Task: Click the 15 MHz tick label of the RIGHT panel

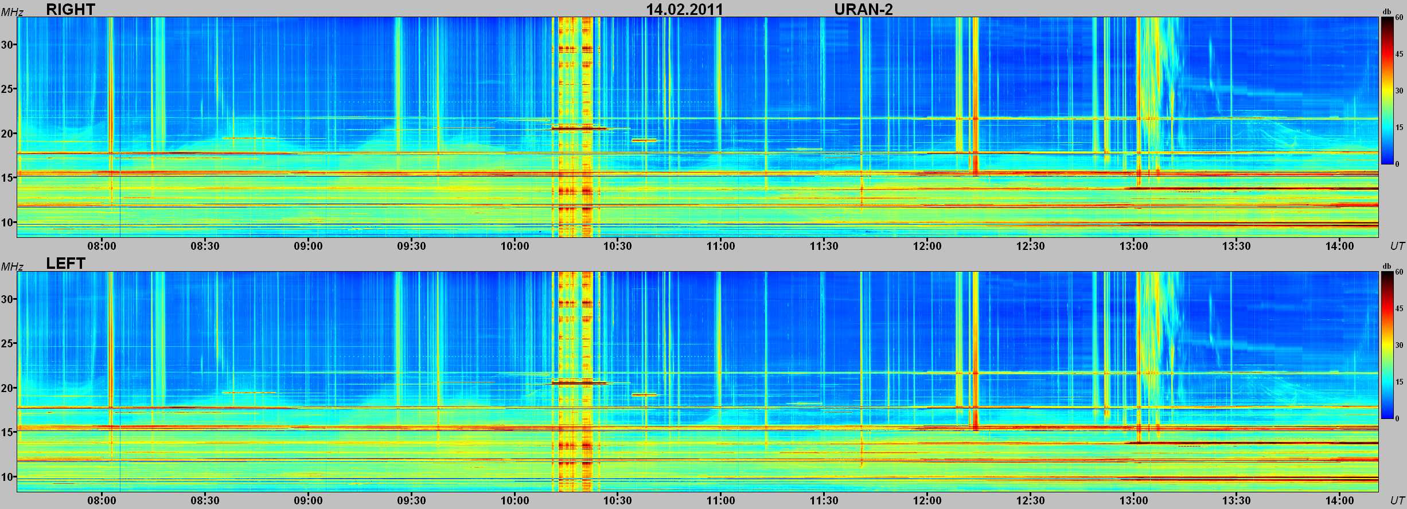Action: click(x=7, y=178)
